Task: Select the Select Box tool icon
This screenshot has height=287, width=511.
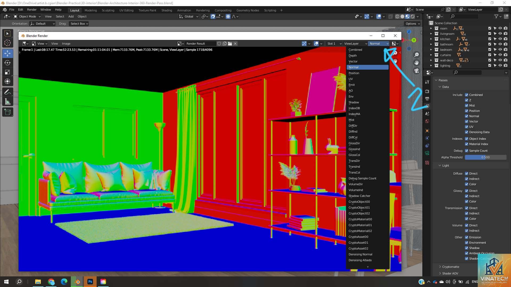Action: pos(7,33)
